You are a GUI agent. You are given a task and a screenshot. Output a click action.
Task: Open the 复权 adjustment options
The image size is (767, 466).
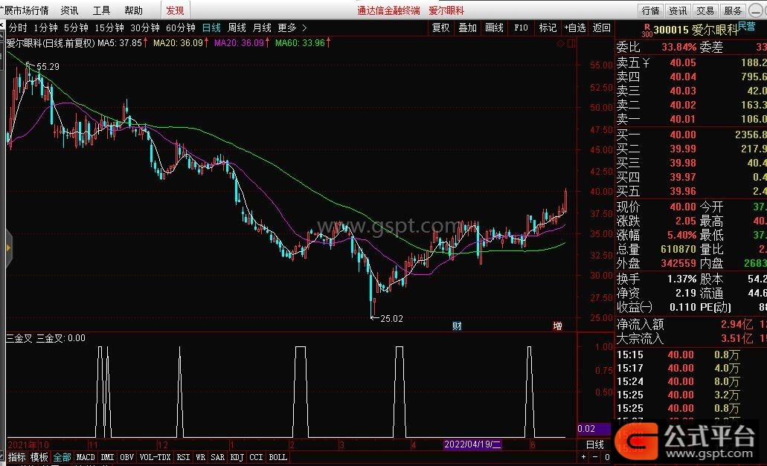point(440,27)
